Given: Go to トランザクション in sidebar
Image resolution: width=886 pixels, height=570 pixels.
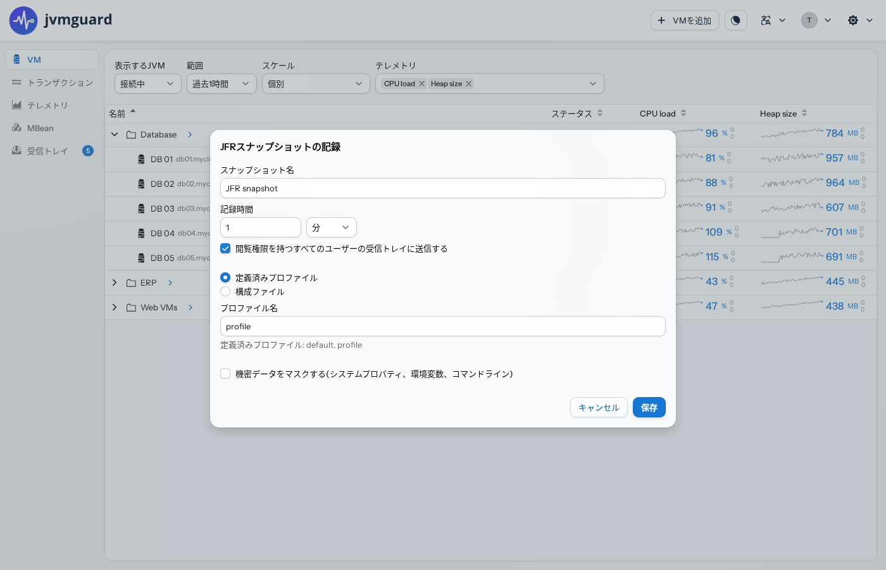Looking at the screenshot, I should pos(52,82).
